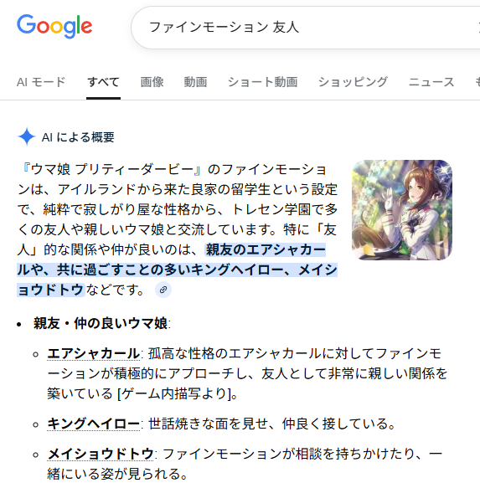Image resolution: width=480 pixels, height=488 pixels.
Task: Open the キングヘイロー underlined link
Action: coord(94,424)
